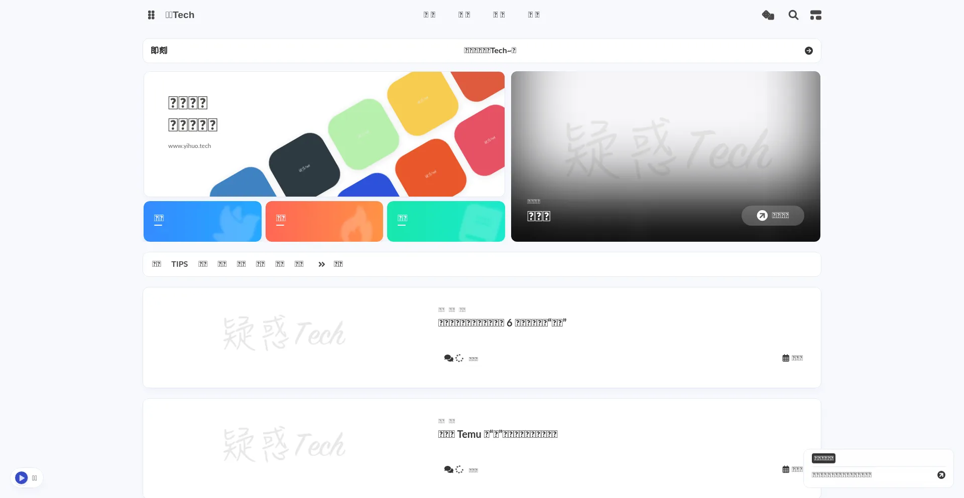Open the fourth item in the top navigation menu
This screenshot has width=964, height=498.
pyautogui.click(x=534, y=15)
